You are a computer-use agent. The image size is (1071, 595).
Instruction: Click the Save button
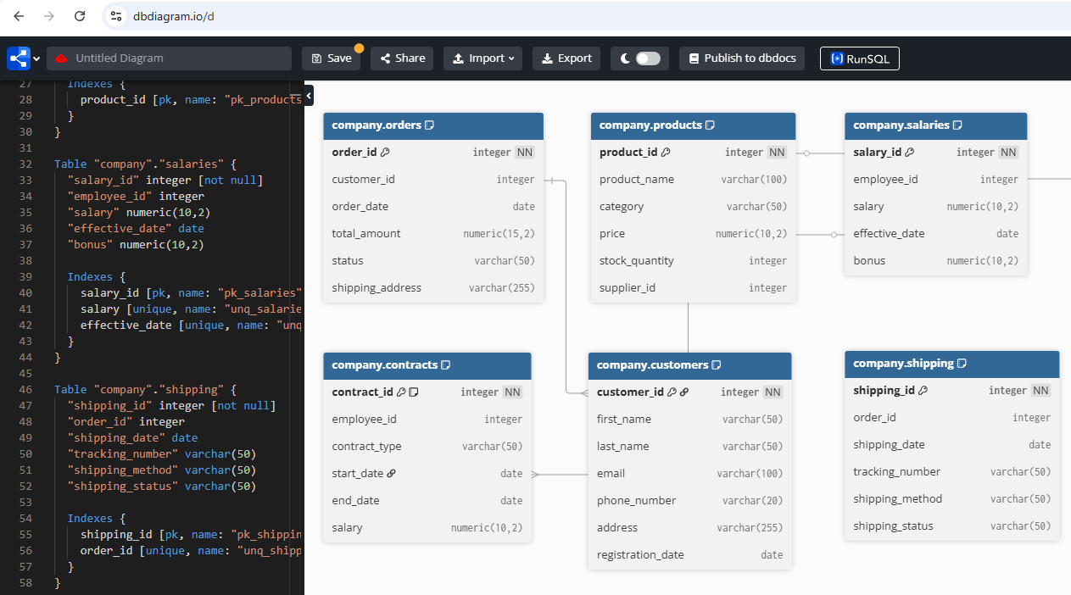(332, 58)
